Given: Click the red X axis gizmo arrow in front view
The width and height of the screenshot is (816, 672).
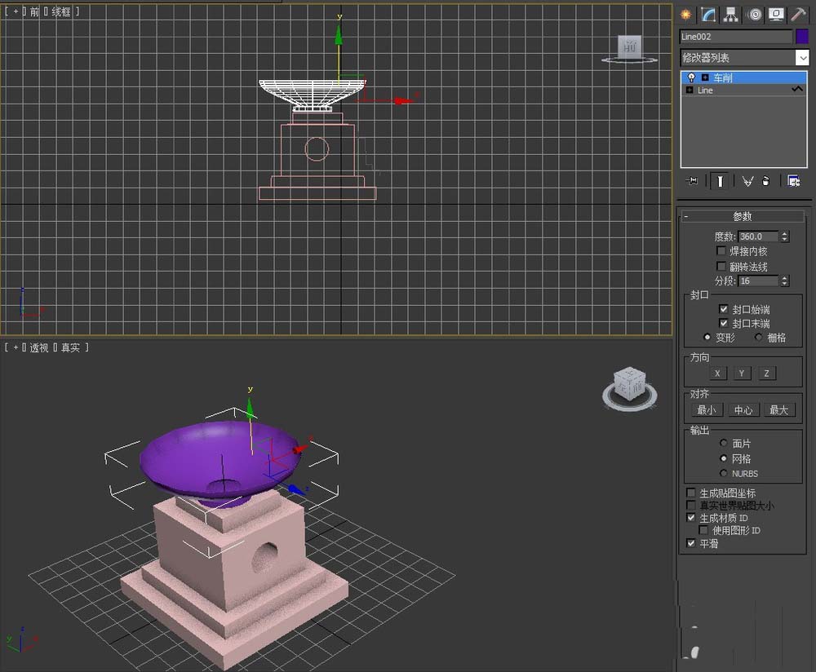Looking at the screenshot, I should [x=403, y=101].
